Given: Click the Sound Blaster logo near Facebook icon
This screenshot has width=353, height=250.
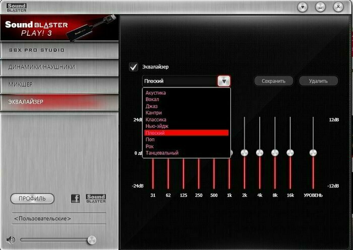Looking at the screenshot, I should [96, 199].
